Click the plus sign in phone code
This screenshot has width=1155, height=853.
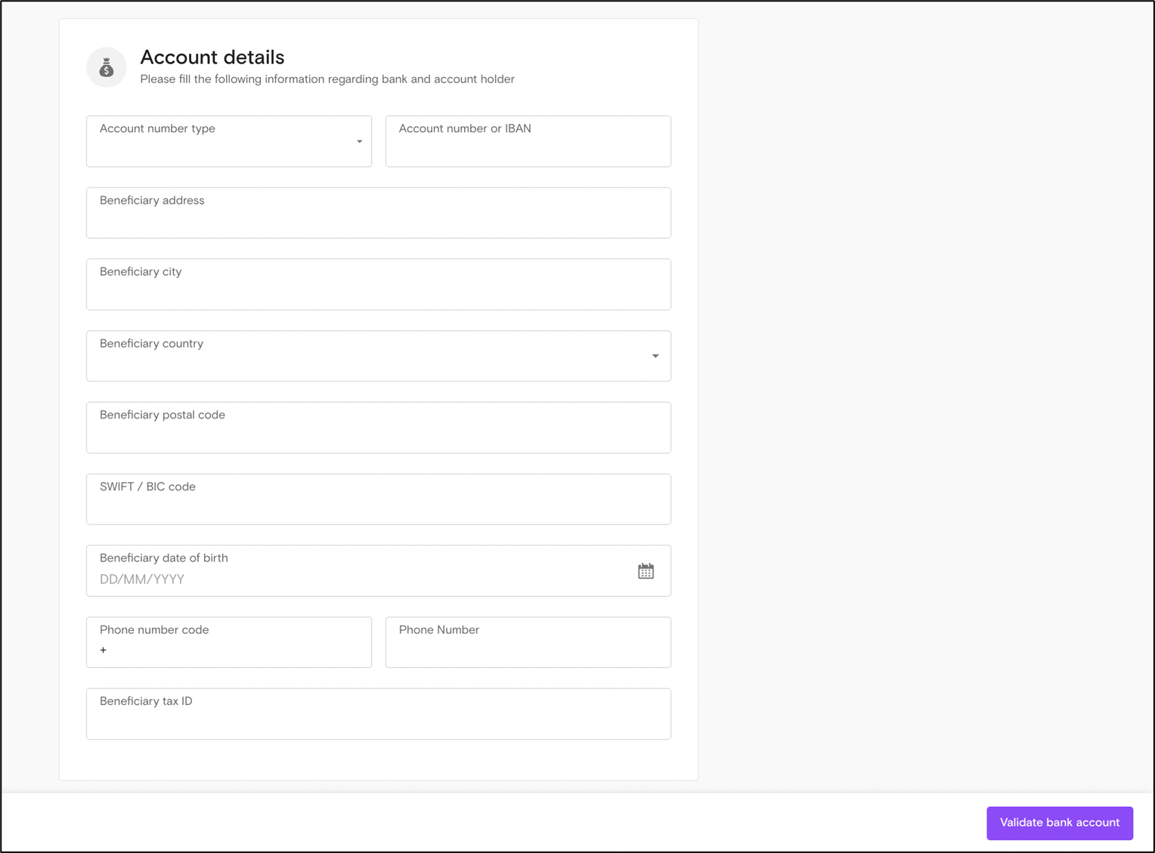[x=104, y=651]
